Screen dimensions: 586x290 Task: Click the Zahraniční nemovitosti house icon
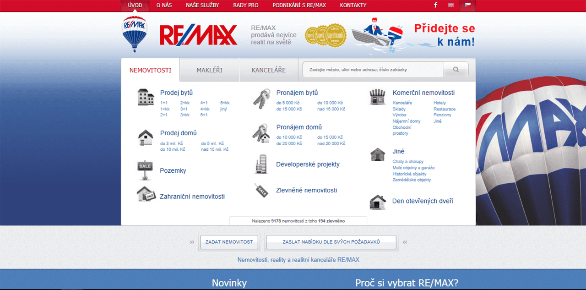[146, 194]
